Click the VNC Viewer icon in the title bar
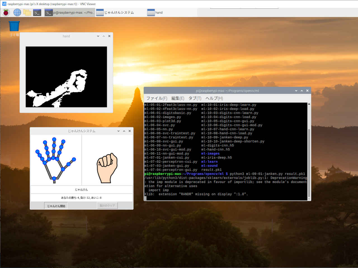358x268 pixels. [4, 4]
